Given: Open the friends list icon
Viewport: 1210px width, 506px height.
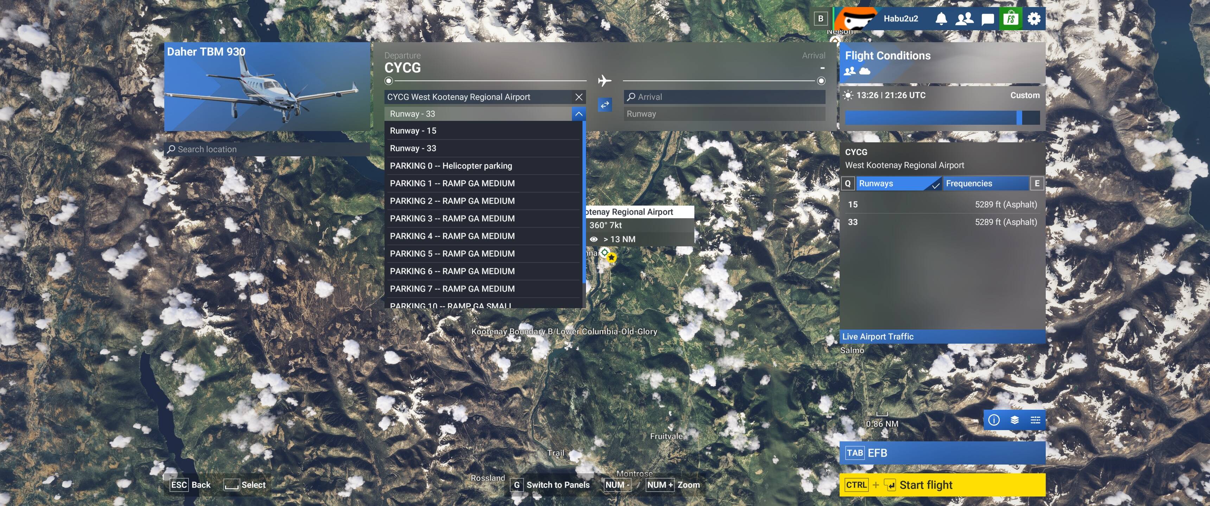Looking at the screenshot, I should [x=964, y=19].
